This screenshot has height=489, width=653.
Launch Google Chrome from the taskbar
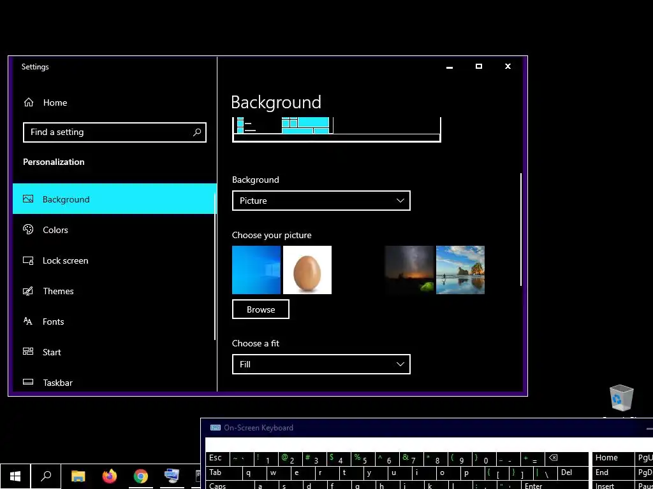click(x=141, y=476)
